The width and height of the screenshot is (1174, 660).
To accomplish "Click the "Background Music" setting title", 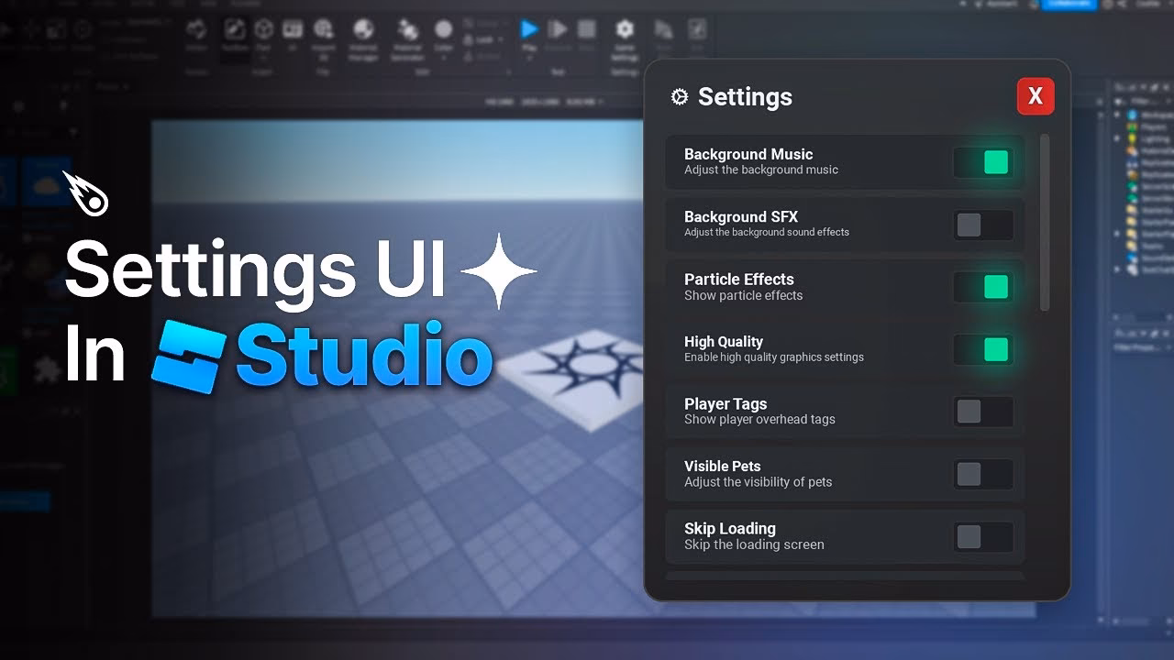I will pos(748,154).
